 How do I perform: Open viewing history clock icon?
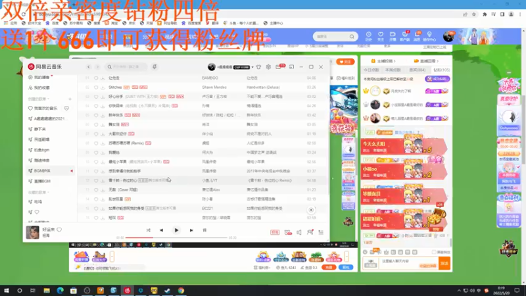pos(368,36)
